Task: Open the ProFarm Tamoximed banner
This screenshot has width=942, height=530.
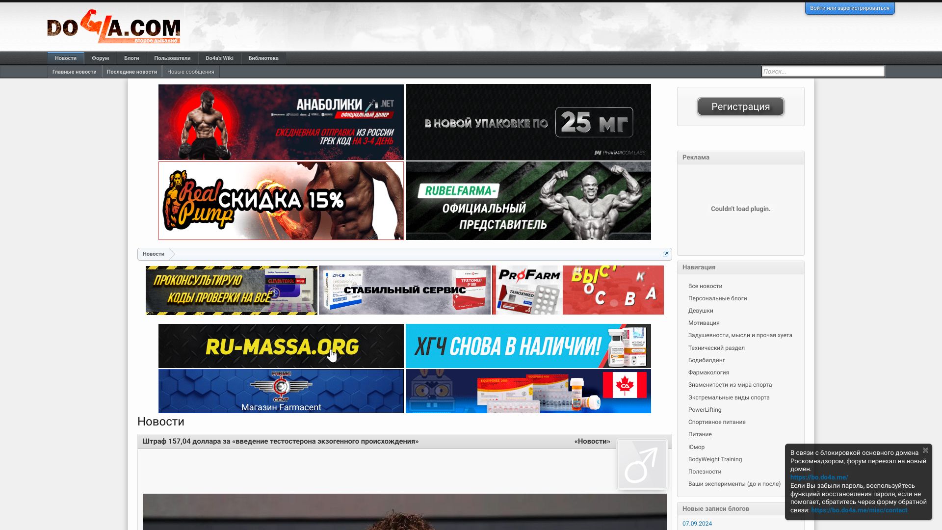Action: point(578,290)
